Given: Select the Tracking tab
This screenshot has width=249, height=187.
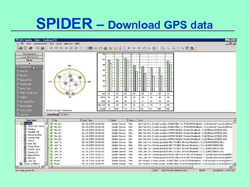Looking at the screenshot, I should coord(53,114).
